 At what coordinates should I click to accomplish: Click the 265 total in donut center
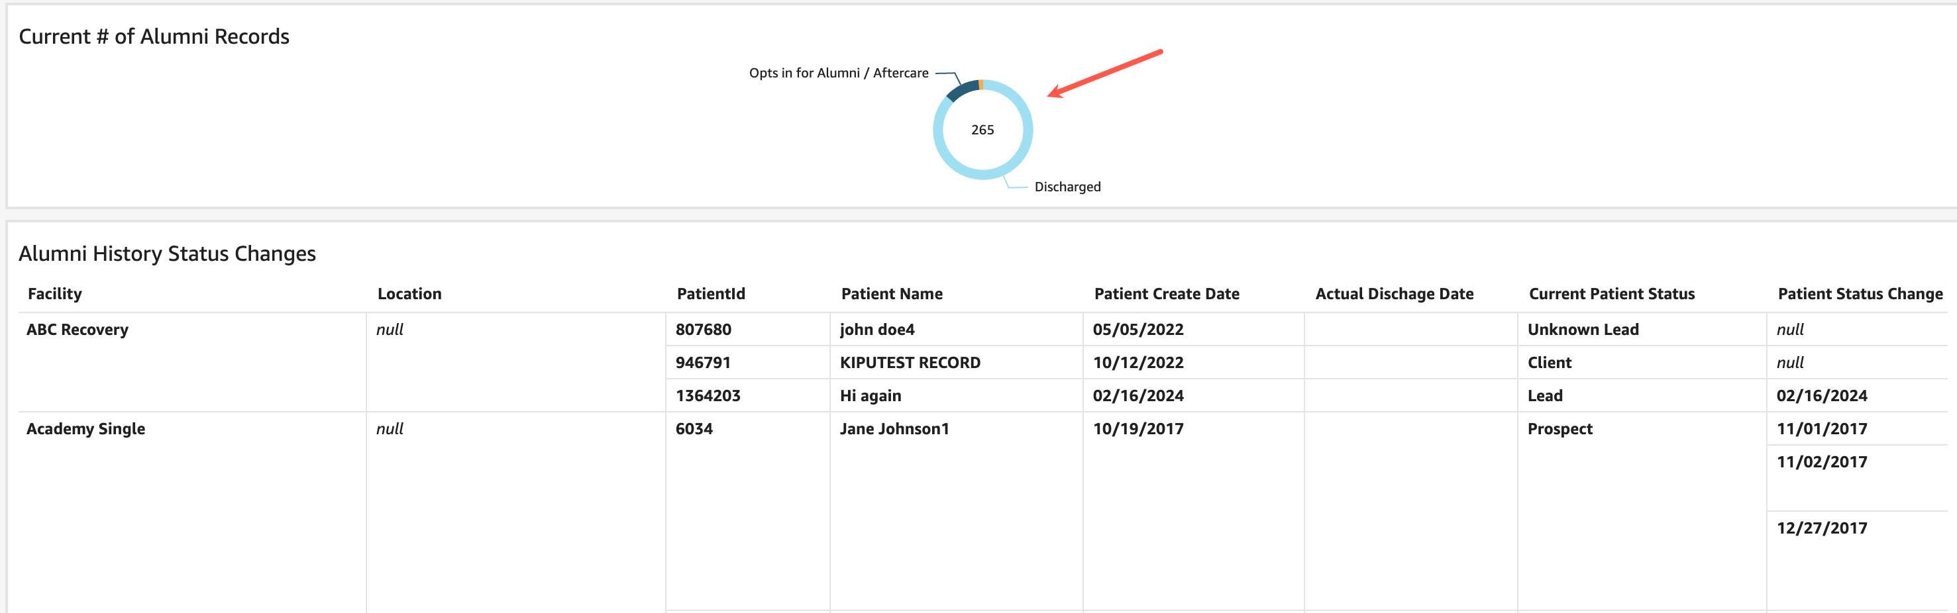(982, 130)
